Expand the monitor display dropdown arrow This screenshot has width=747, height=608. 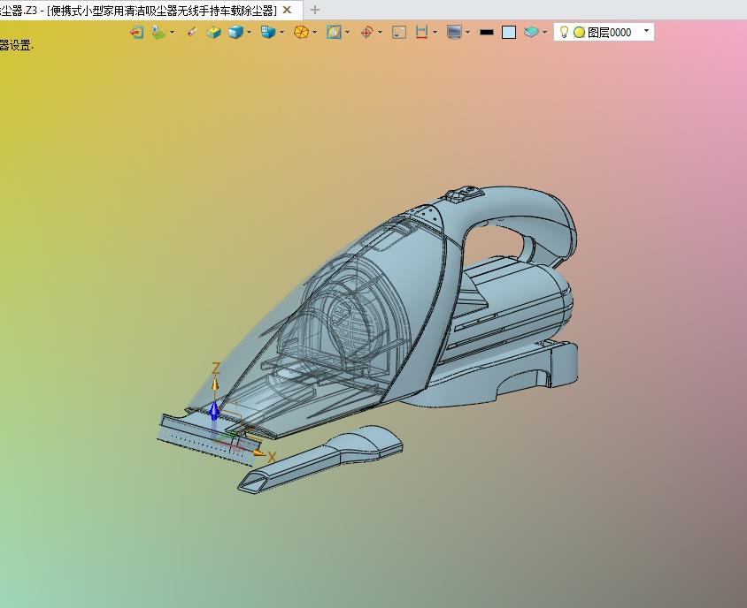coord(468,33)
